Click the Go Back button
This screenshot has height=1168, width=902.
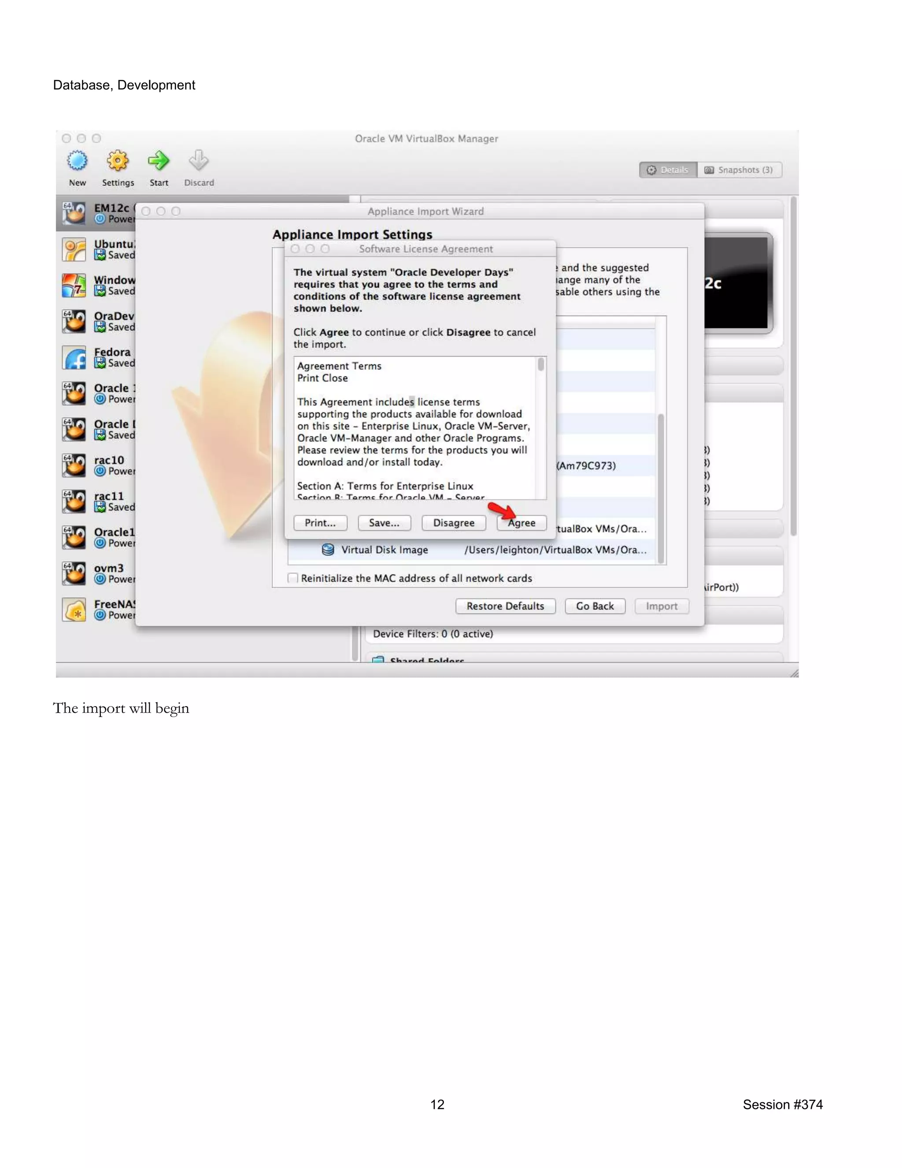tap(595, 606)
